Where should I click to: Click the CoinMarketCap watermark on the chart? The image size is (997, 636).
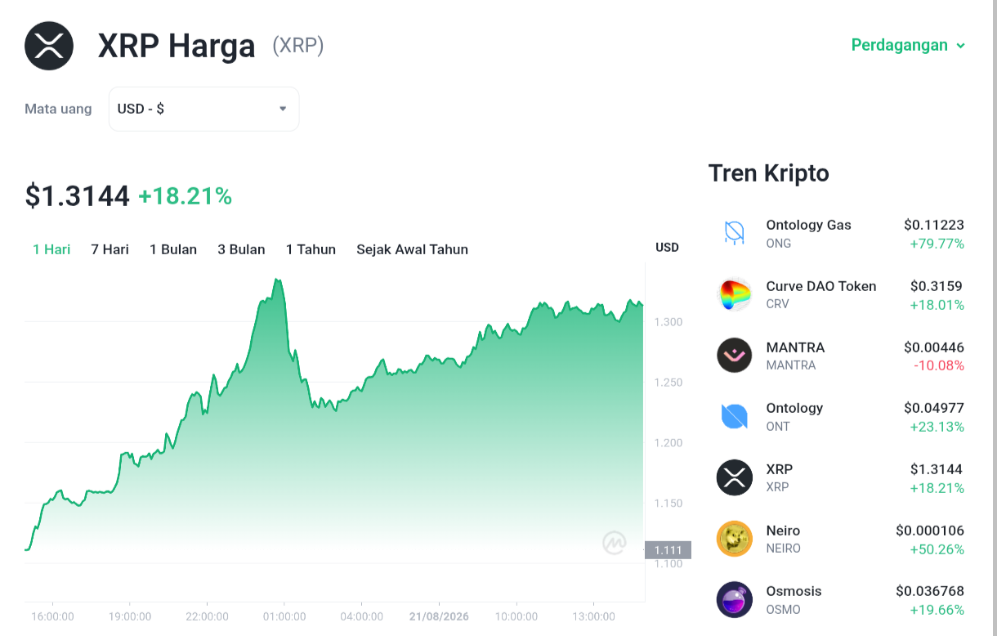pos(615,543)
